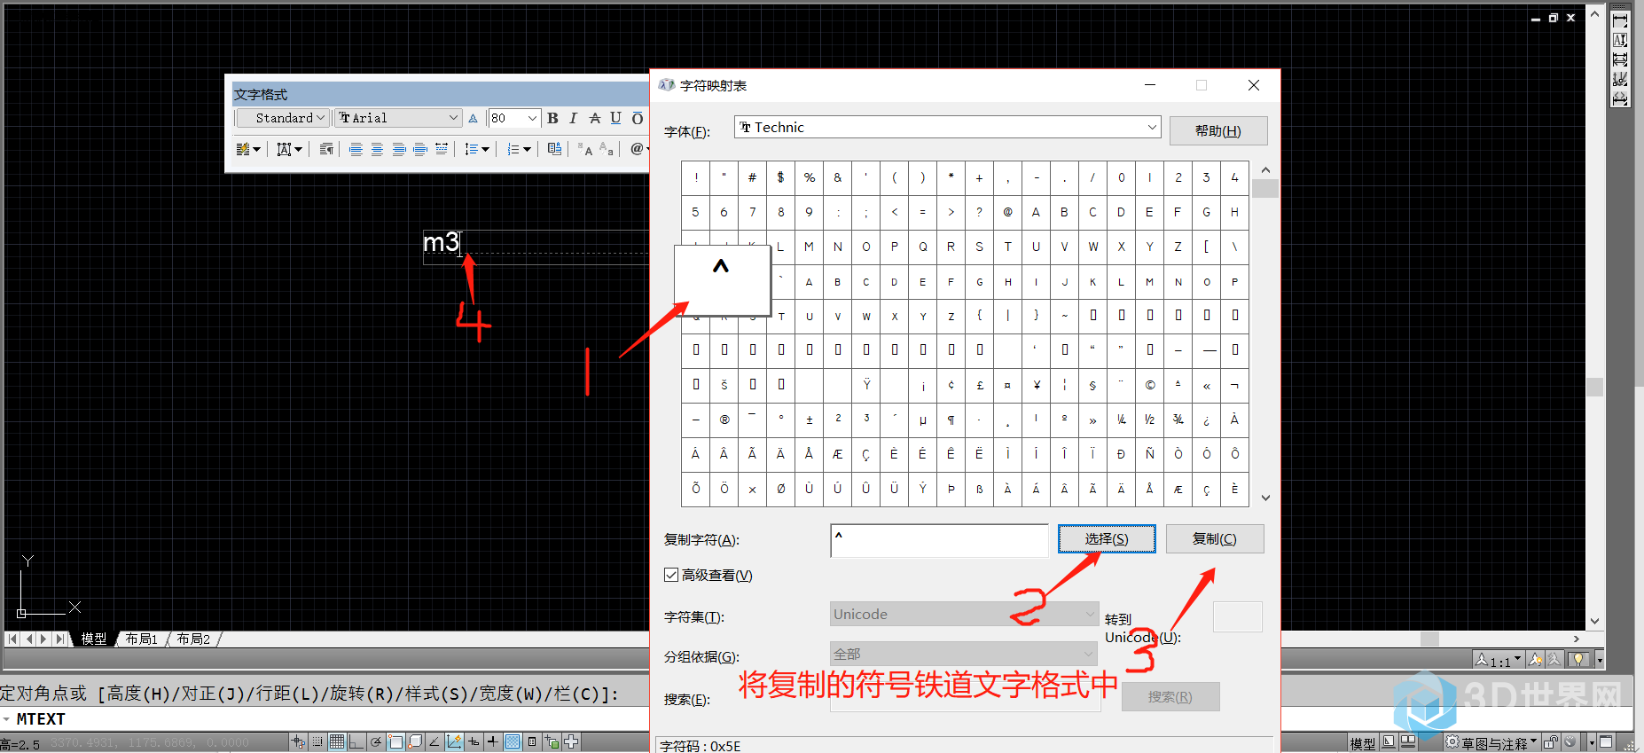The image size is (1644, 753).
Task: Justify the text
Action: (420, 149)
